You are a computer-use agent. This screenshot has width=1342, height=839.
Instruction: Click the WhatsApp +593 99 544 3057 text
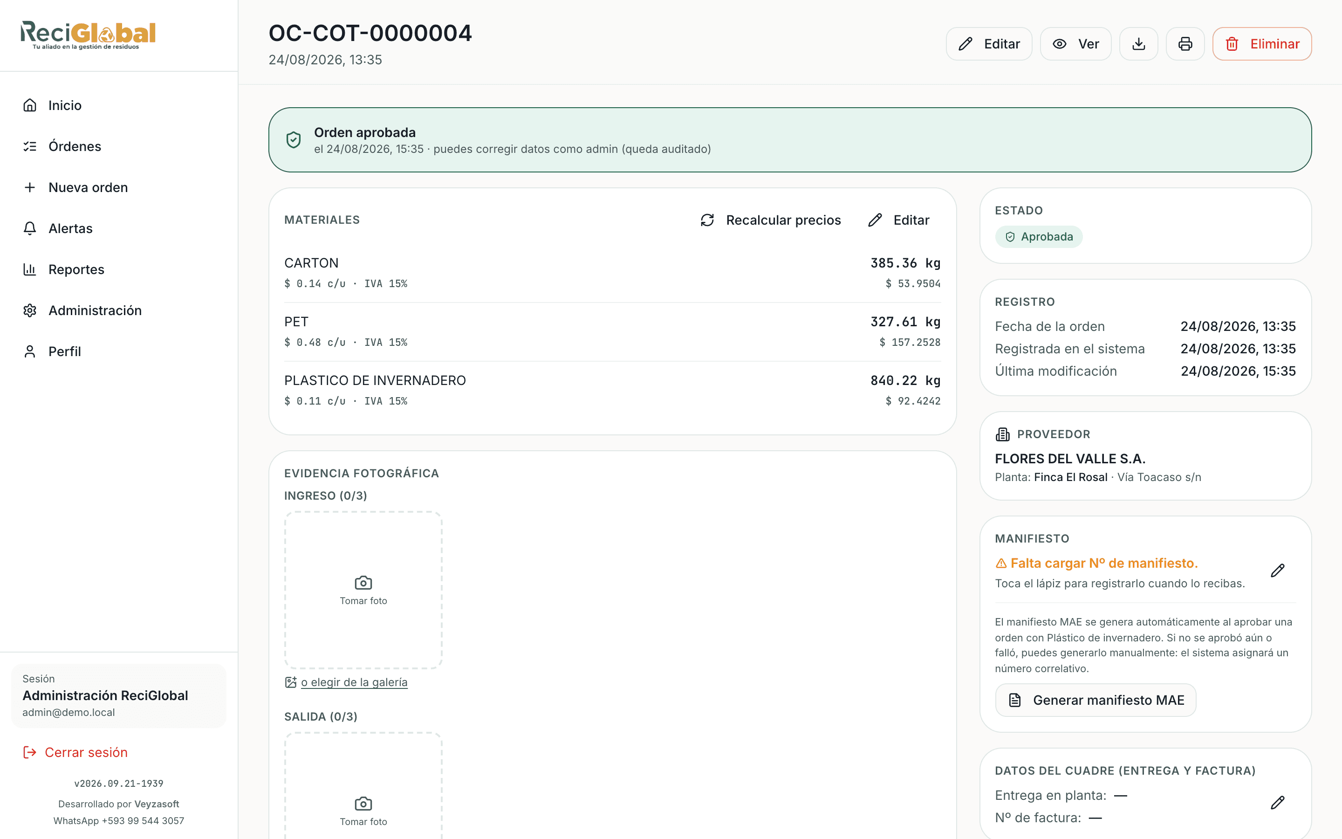pos(119,821)
